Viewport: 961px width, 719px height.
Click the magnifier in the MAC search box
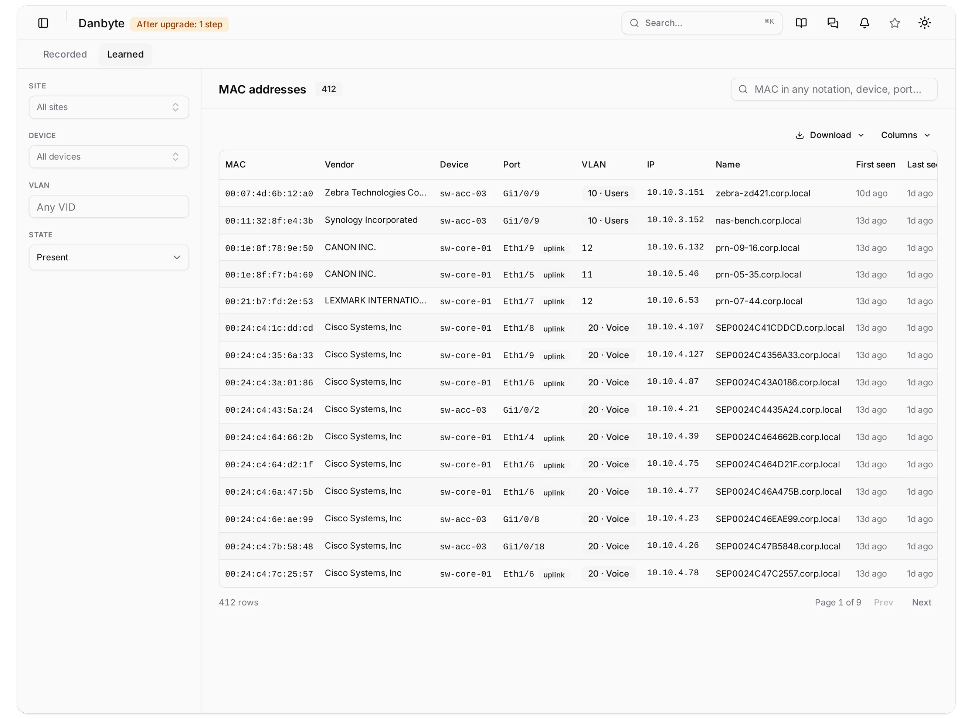coord(743,89)
